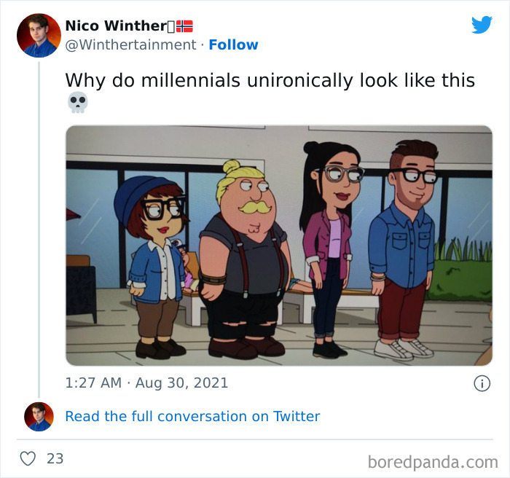Open the tweet info icon
Image resolution: width=510 pixels, height=478 pixels.
[x=482, y=383]
